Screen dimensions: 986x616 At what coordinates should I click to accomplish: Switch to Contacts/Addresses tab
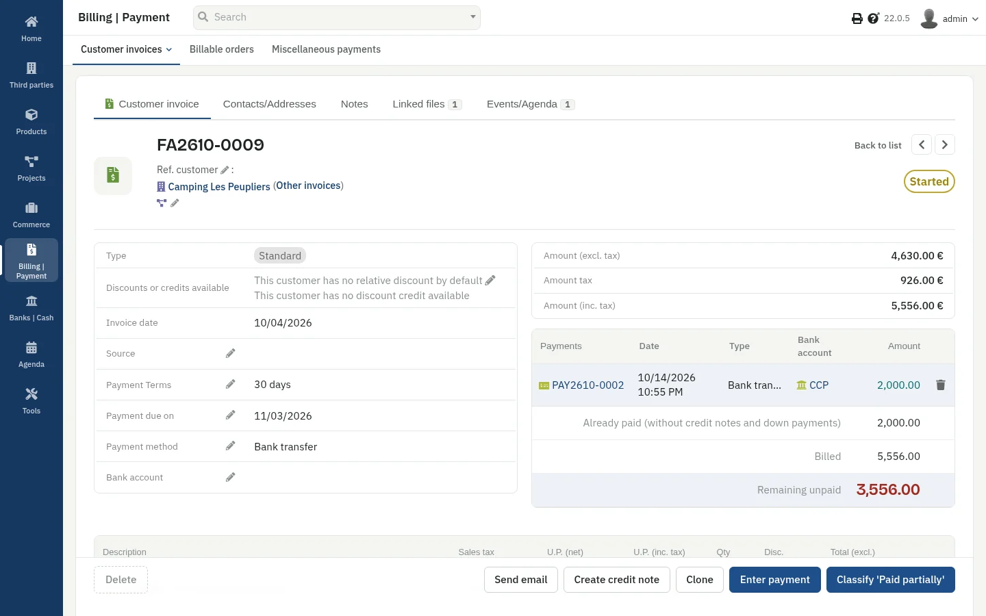270,104
